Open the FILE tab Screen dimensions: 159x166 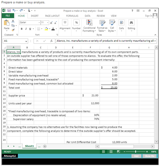(x=8, y=16)
